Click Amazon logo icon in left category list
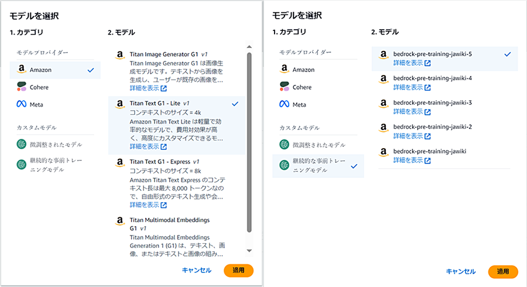The height and width of the screenshot is (287, 527). (x=22, y=69)
